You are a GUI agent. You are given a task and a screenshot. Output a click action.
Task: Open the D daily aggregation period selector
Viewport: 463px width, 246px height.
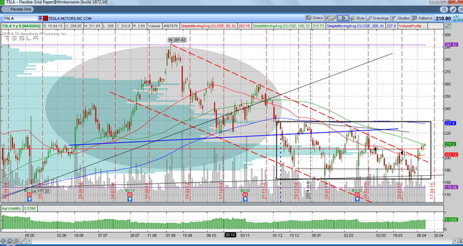click(x=343, y=19)
